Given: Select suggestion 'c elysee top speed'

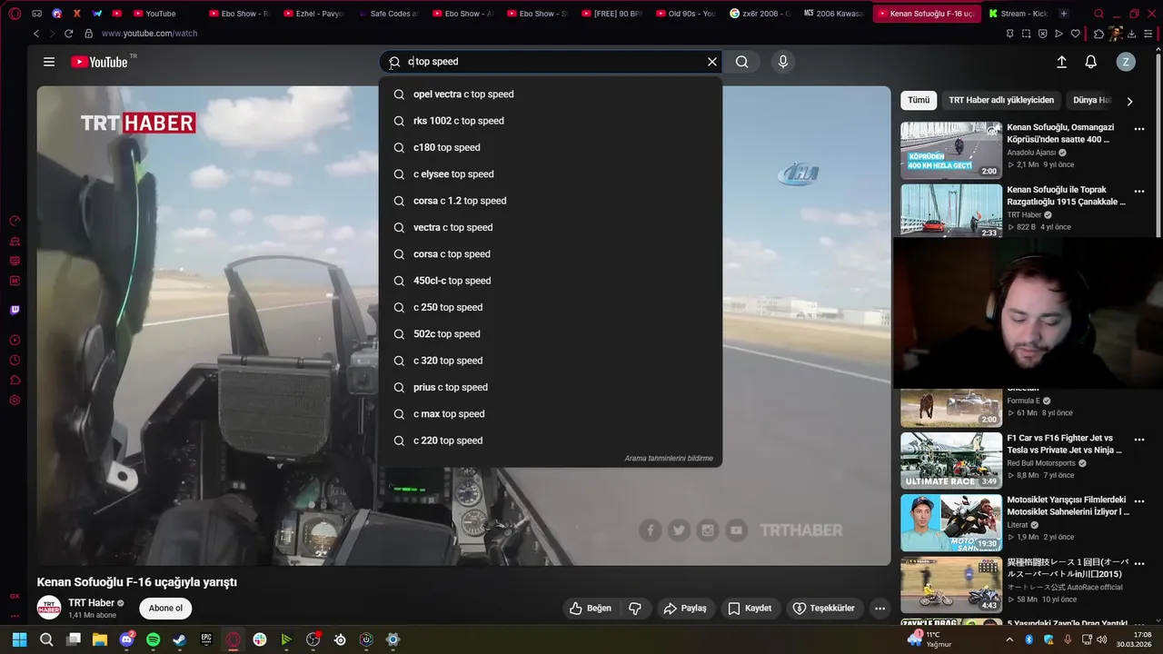Looking at the screenshot, I should pyautogui.click(x=551, y=174).
